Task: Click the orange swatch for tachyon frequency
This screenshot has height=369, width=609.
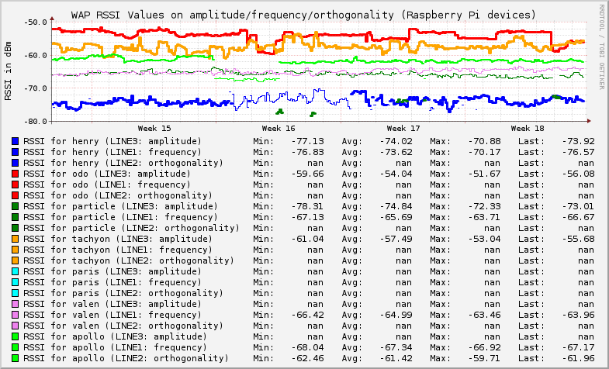Action: [16, 250]
